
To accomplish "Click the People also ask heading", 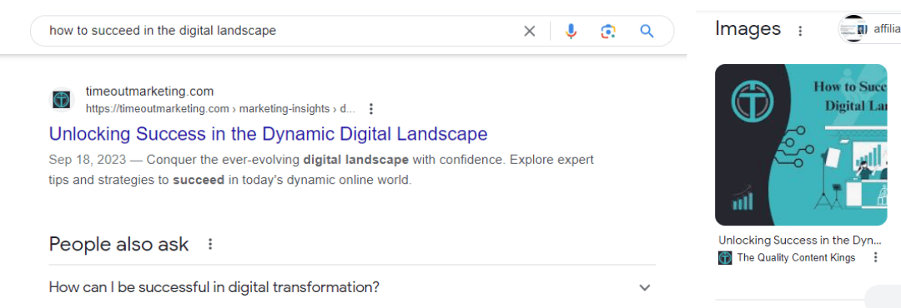I will [x=119, y=245].
